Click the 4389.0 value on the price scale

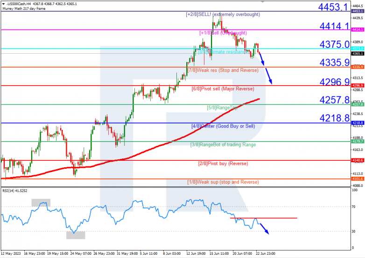tap(358, 42)
